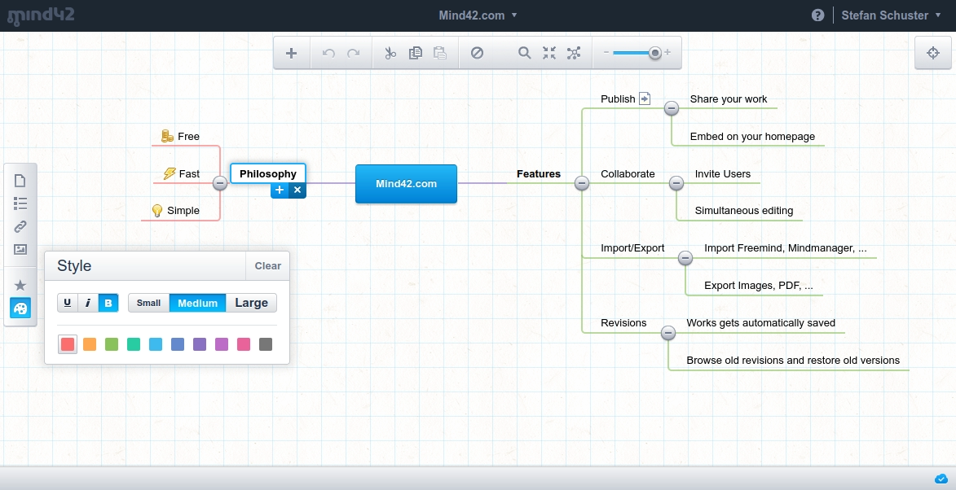Select Small font size
This screenshot has height=490, width=956.
coord(148,303)
